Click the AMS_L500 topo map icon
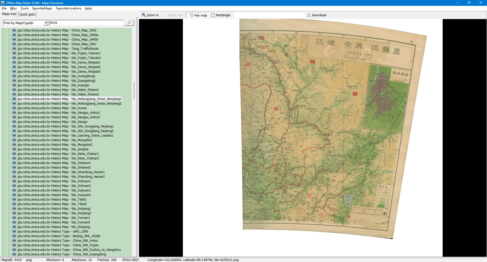 pyautogui.click(x=14, y=231)
